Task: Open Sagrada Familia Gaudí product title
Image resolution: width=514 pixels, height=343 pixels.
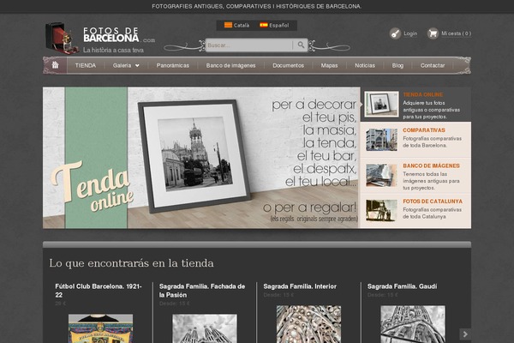Action: (x=403, y=286)
